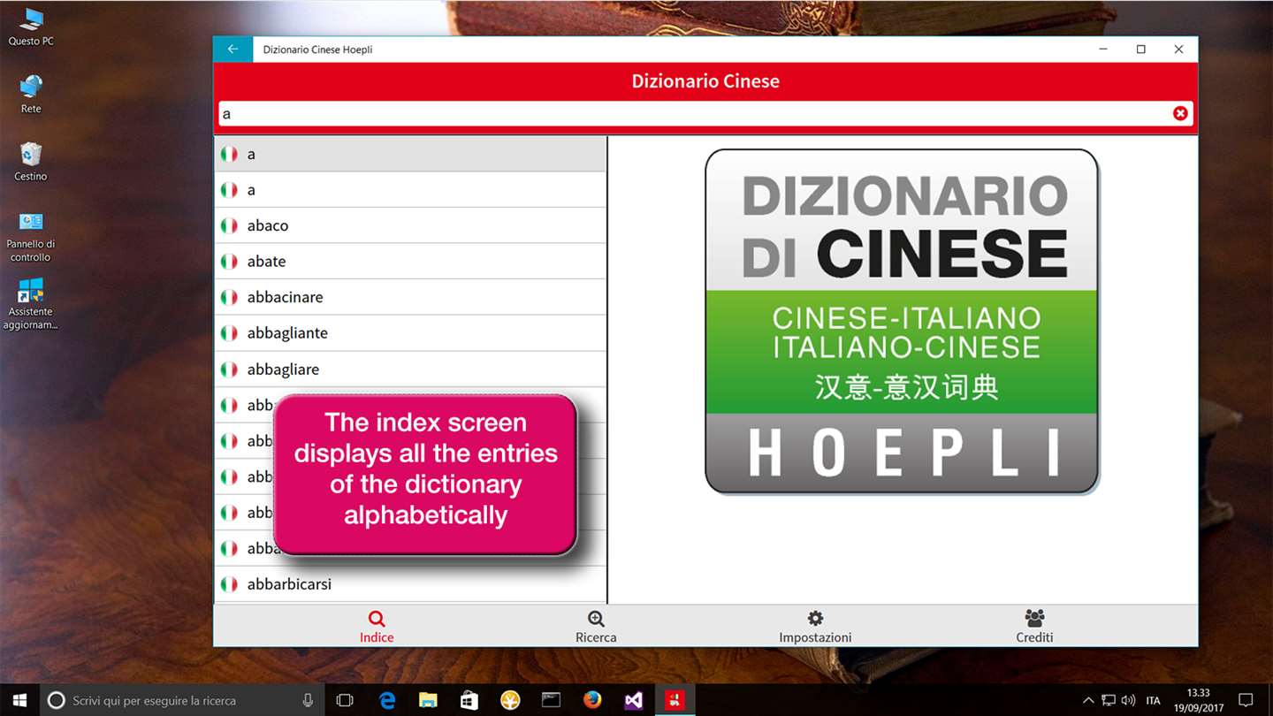1273x716 pixels.
Task: Click the Cortana search box in taskbar
Action: point(181,700)
